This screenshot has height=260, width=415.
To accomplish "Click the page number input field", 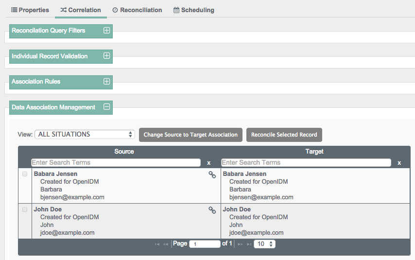I will coord(205,244).
